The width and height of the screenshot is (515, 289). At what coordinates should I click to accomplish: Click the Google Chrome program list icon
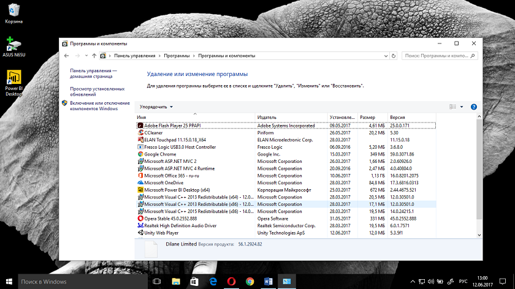140,154
